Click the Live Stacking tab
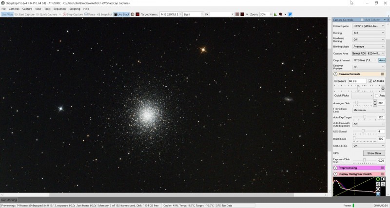This screenshot has width=390, height=208. pyautogui.click(x=9, y=200)
